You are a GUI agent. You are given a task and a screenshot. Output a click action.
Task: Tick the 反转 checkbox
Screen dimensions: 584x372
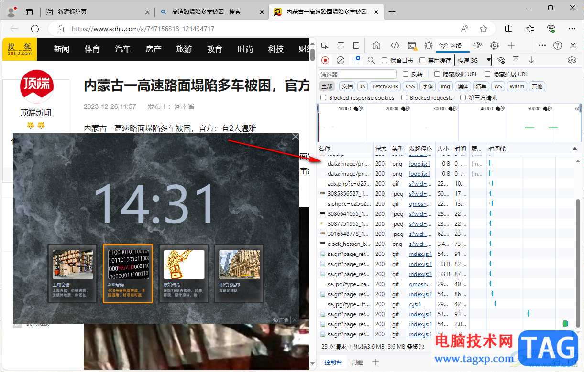coord(406,74)
